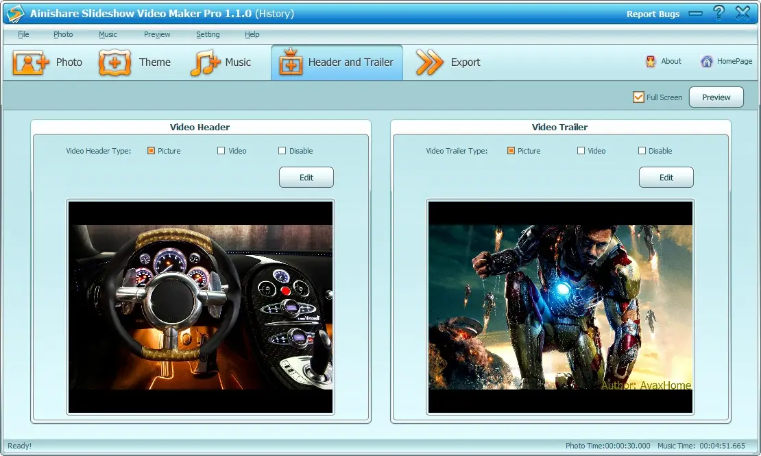Screen dimensions: 761x456
Task: Click the Preview button
Action: pos(716,97)
